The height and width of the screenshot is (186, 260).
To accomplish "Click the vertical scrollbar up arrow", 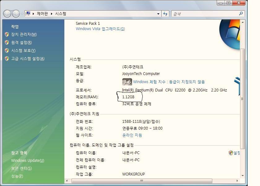I will point(243,22).
